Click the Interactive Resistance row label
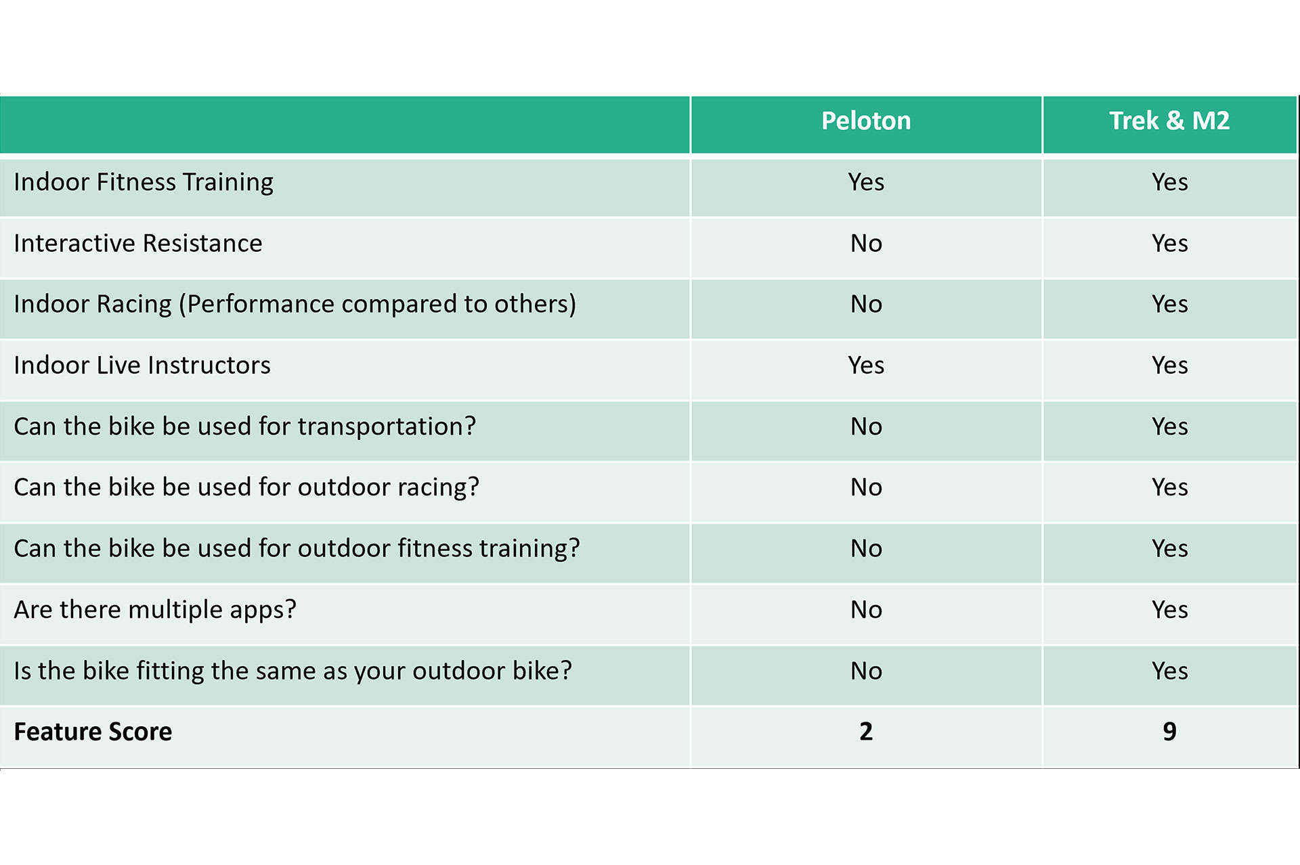This screenshot has height=865, width=1300. coord(138,243)
